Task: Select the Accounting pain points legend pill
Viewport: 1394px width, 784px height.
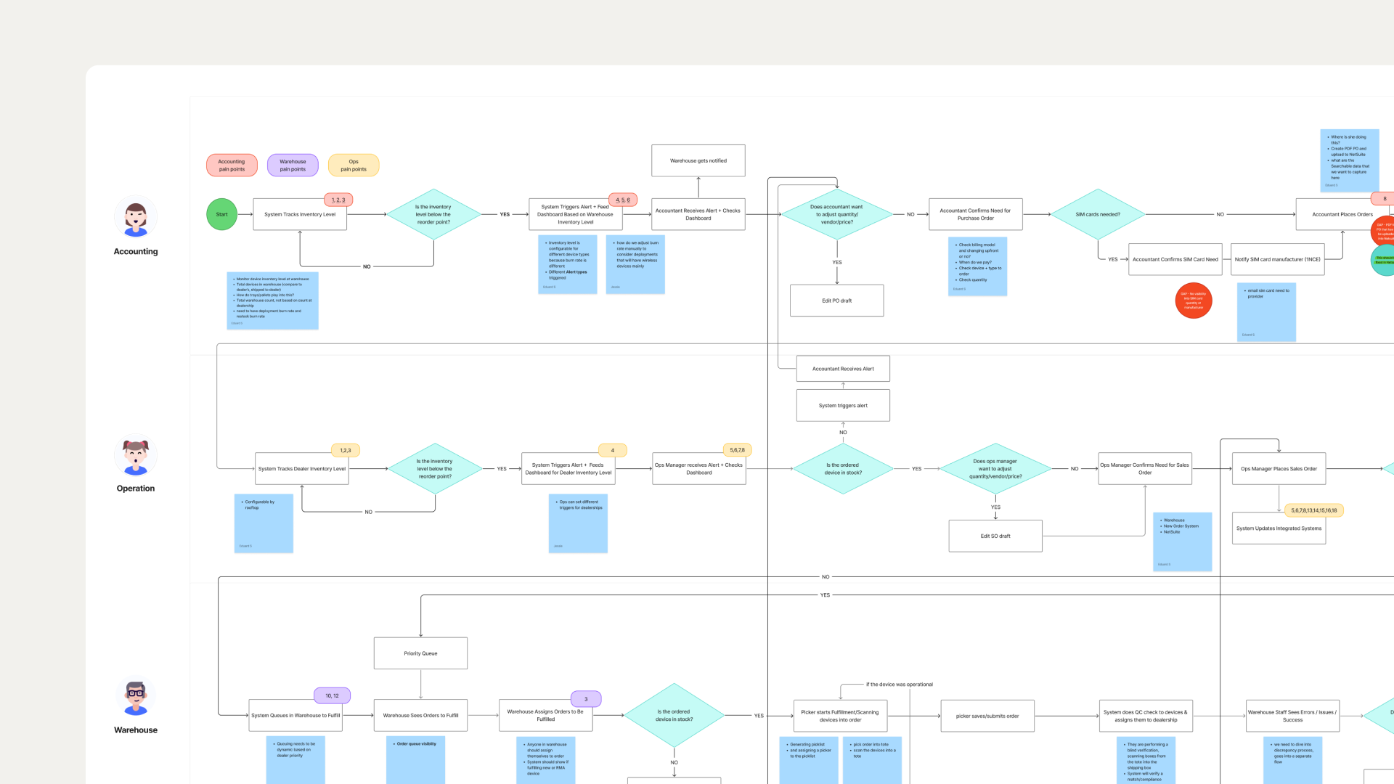Action: pos(232,166)
